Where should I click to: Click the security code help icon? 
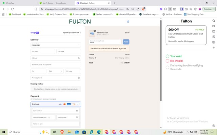77,117
